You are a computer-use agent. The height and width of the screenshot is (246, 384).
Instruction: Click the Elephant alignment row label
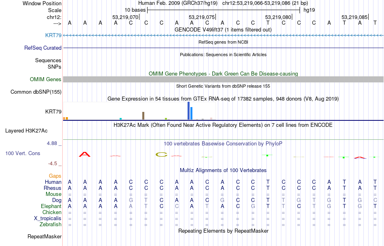[51, 206]
